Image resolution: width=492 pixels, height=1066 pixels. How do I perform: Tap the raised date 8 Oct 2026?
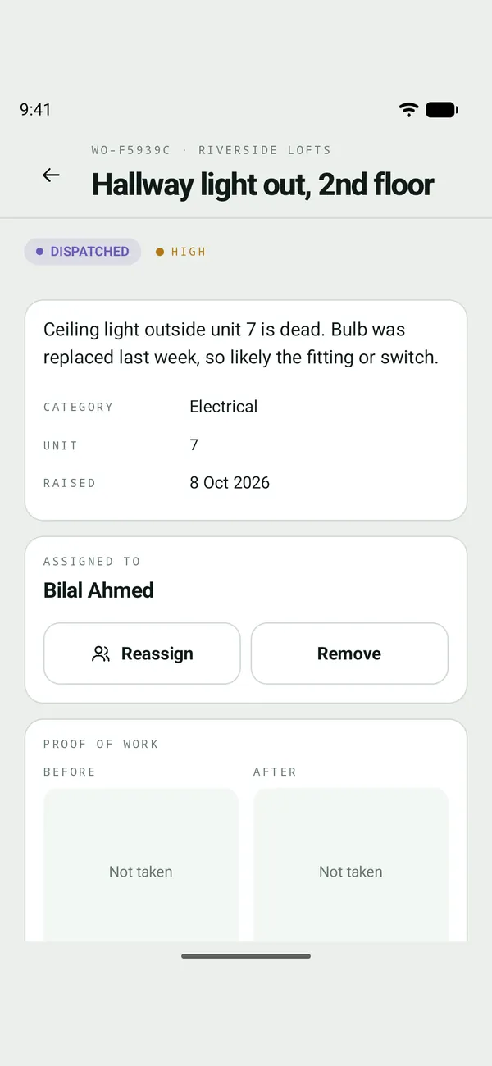click(x=230, y=483)
